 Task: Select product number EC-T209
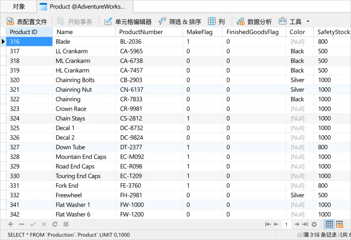click(149, 176)
